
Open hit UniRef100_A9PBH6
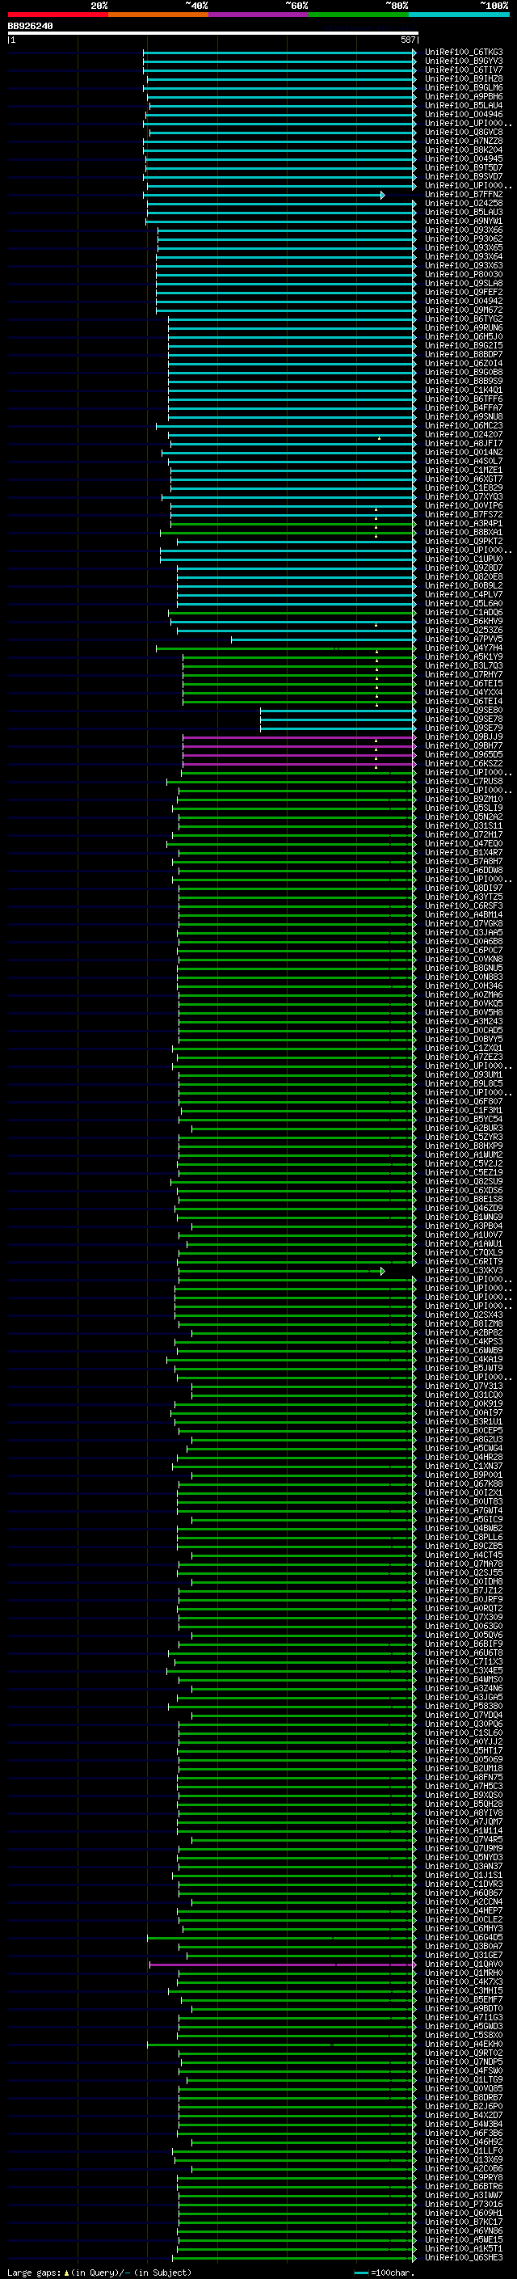[464, 96]
